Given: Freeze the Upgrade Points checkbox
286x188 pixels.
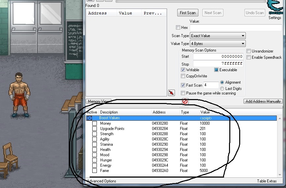Looking at the screenshot, I should coord(95,129).
